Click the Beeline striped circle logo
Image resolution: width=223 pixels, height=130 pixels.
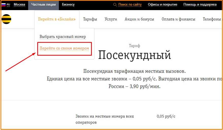click(x=6, y=19)
